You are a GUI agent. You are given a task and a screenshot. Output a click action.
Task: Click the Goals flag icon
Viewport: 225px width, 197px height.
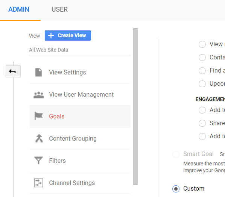(x=39, y=116)
